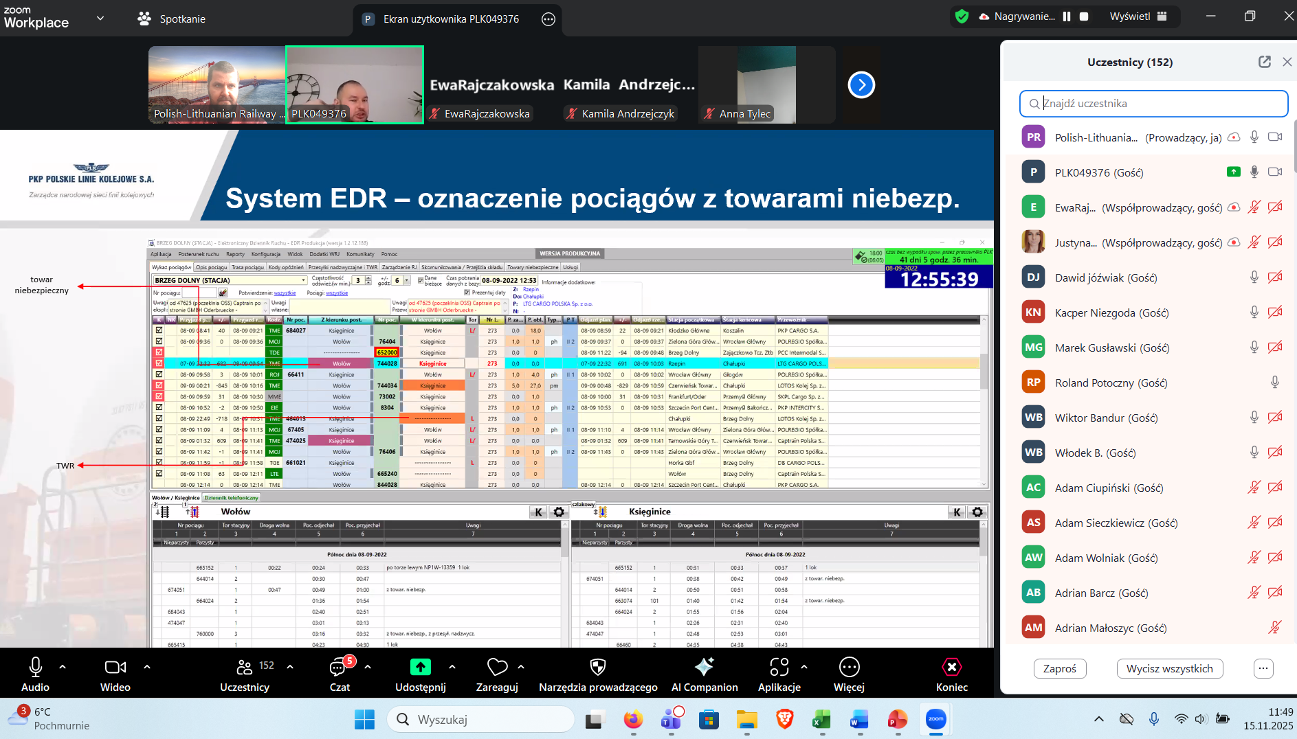Expand the Wideo options chevron

(x=146, y=667)
